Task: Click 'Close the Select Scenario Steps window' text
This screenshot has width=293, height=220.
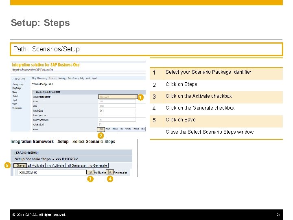Action: click(x=210, y=132)
